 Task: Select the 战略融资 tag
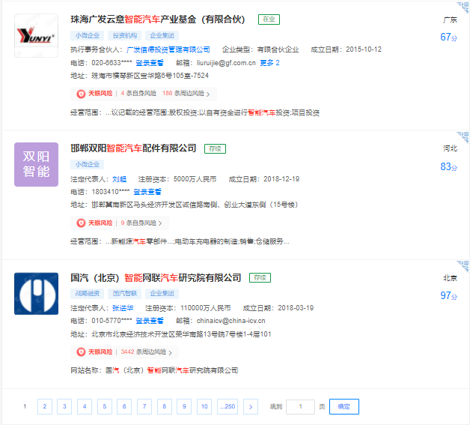(88, 293)
